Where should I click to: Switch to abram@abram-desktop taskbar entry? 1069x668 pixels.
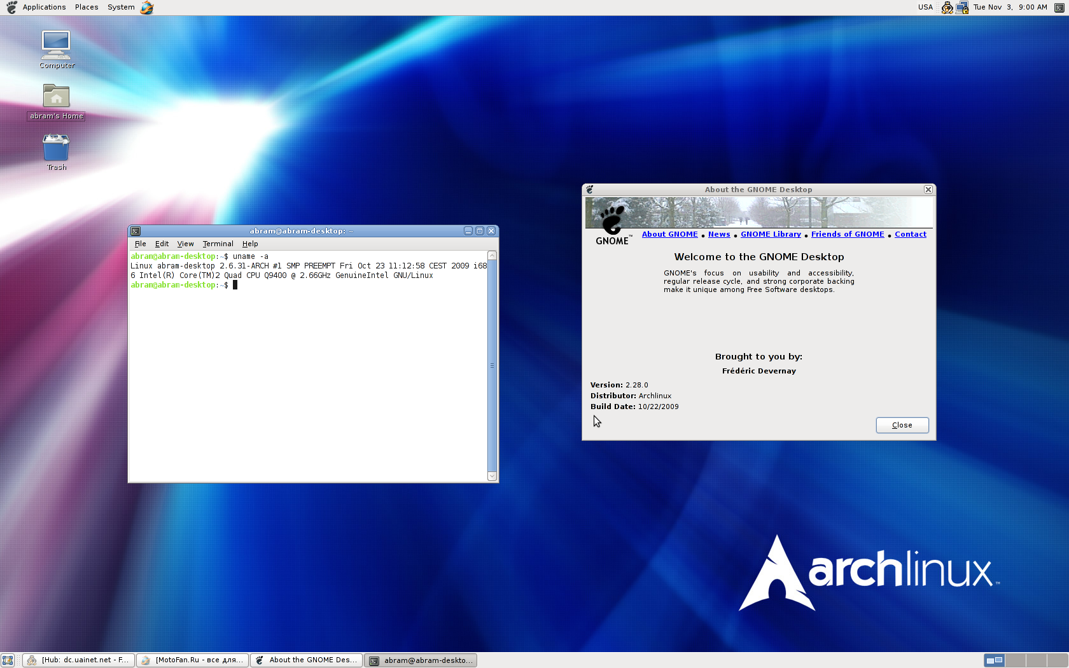[420, 660]
